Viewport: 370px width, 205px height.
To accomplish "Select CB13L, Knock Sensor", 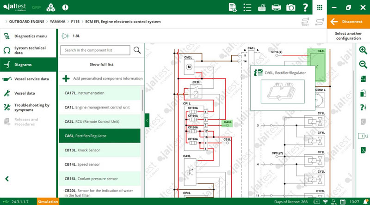I will pyautogui.click(x=99, y=150).
